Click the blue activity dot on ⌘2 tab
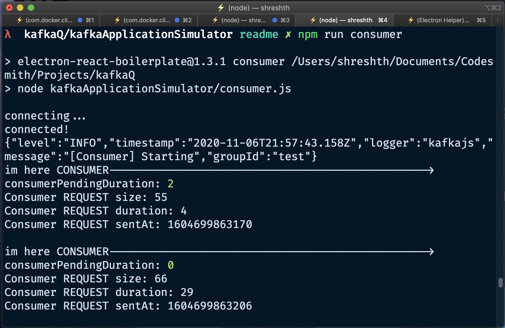Viewport: 505px width, 328px height. (177, 20)
